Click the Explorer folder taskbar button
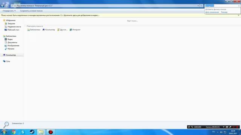The width and height of the screenshot is (241, 135). [x=41, y=132]
